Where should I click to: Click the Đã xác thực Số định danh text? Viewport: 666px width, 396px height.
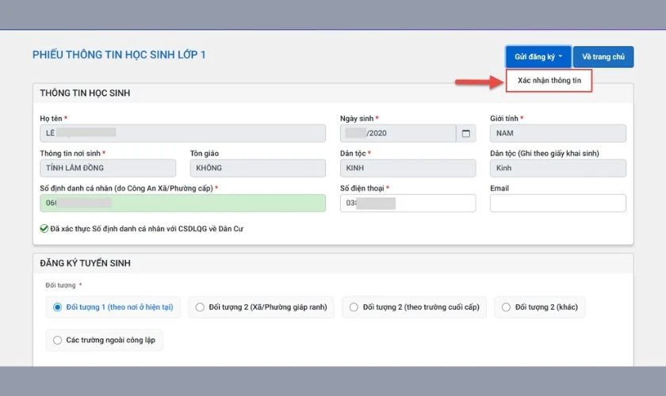coord(147,229)
